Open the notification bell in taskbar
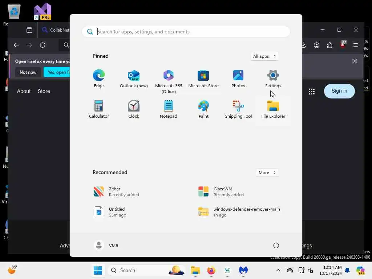 coord(347,270)
